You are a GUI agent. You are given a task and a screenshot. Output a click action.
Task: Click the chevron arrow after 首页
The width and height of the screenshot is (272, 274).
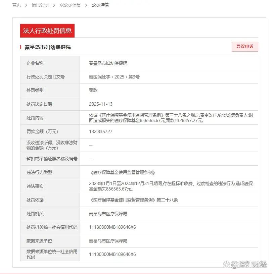pos(26,5)
